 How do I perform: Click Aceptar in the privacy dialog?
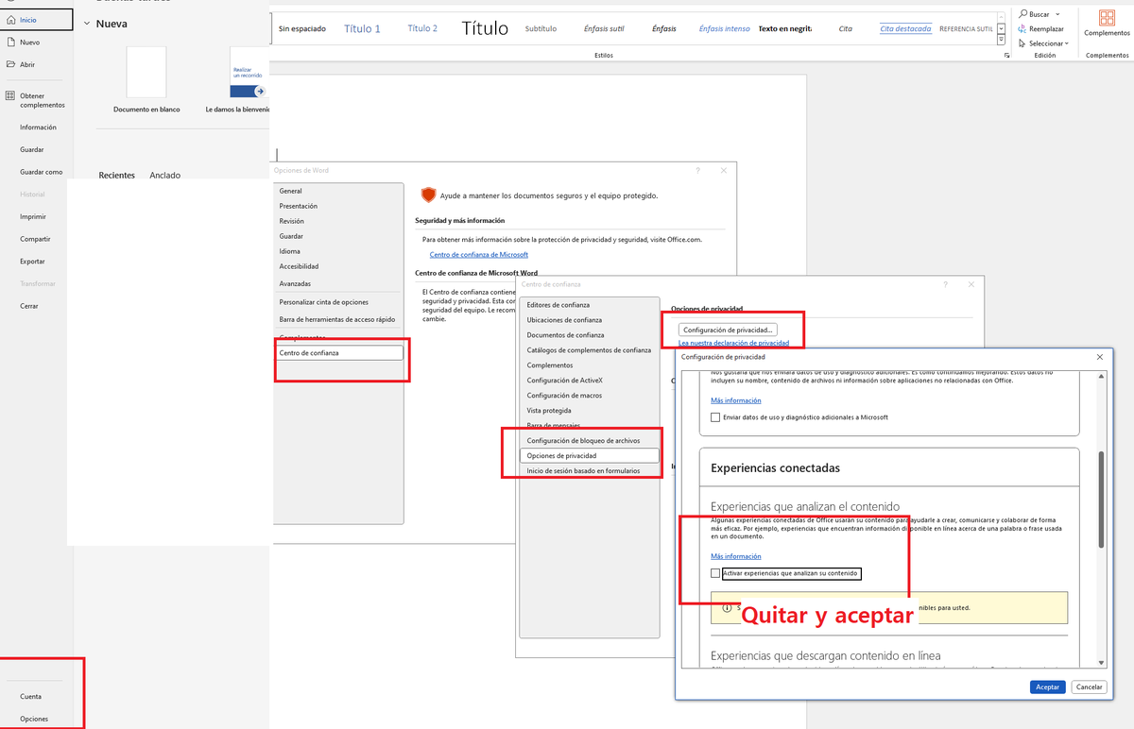(x=1047, y=687)
